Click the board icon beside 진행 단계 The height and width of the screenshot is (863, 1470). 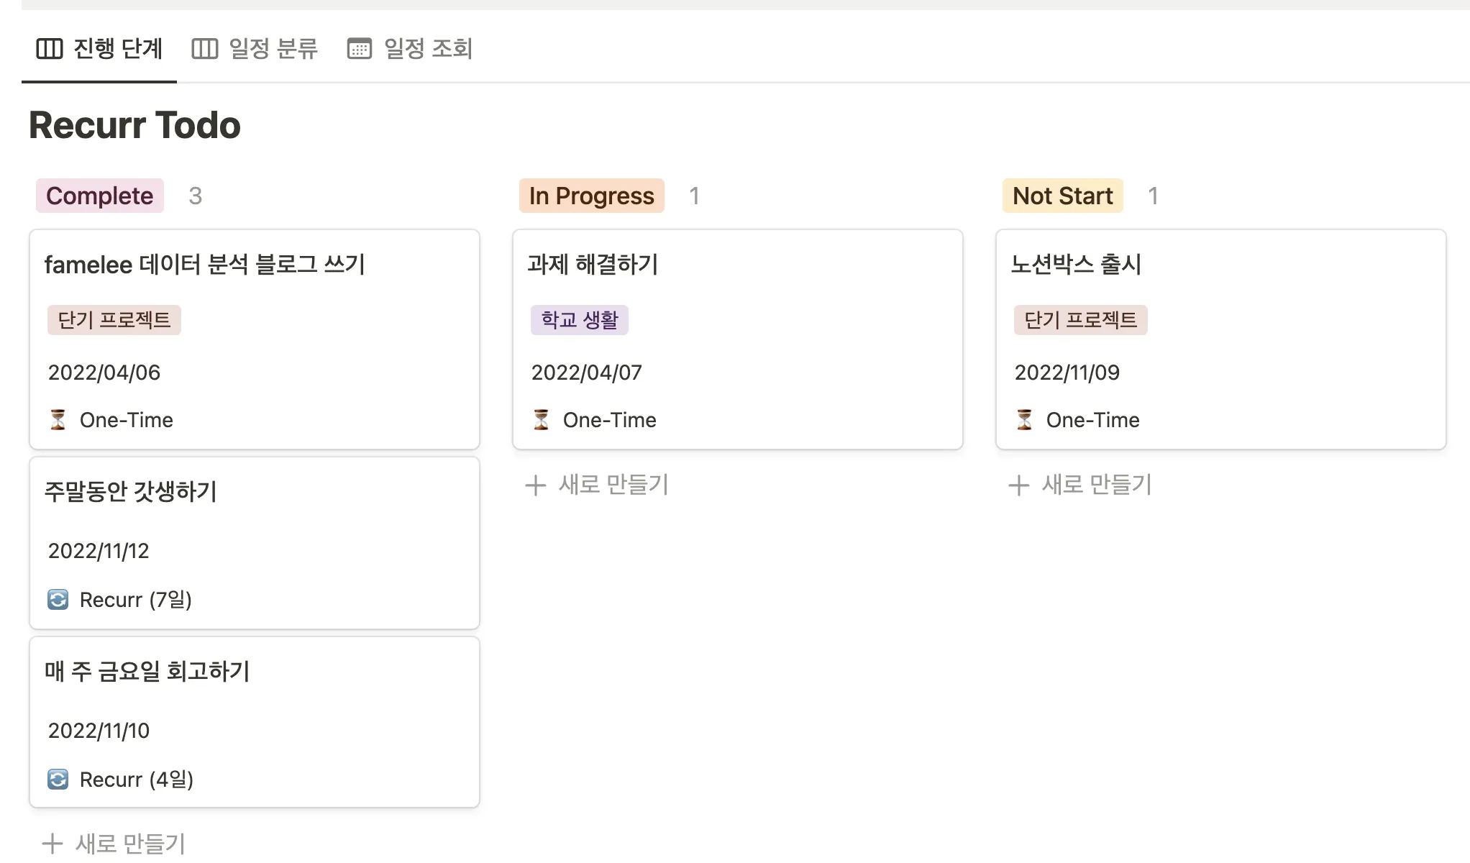tap(50, 49)
